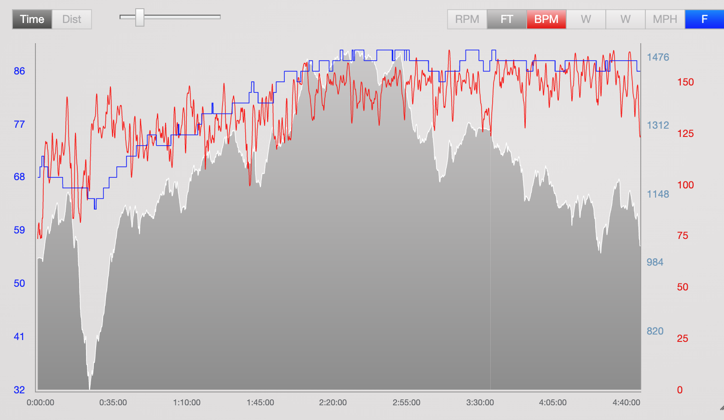Click the 0:35:00 time axis label
This screenshot has width=724, height=420.
click(x=113, y=403)
